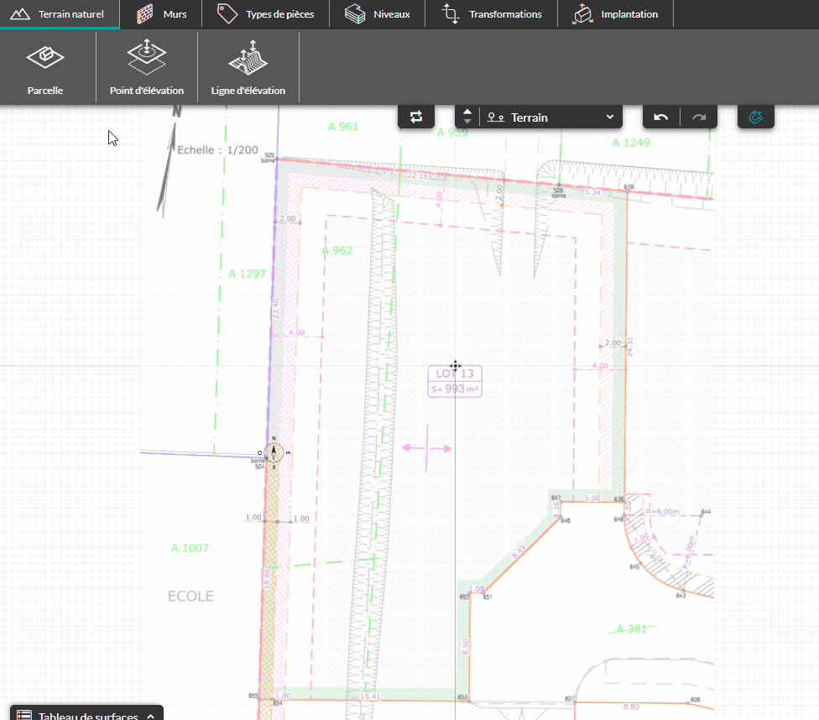Select the Parcelle tool

(x=45, y=69)
